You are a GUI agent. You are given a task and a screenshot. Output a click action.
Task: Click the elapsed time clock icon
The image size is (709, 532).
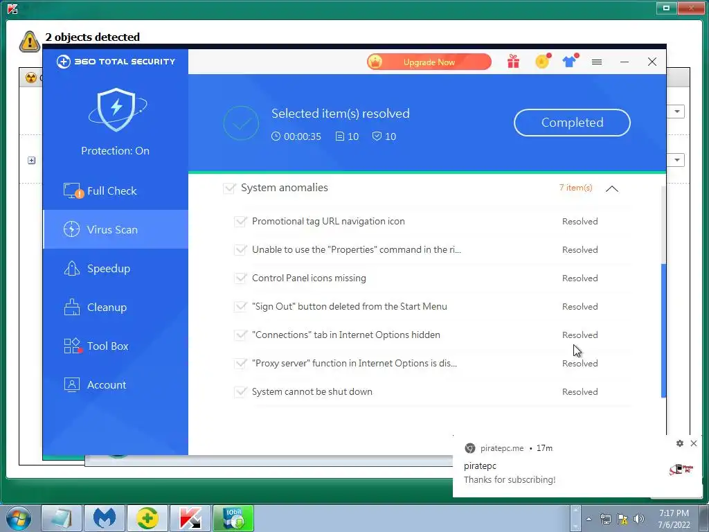coord(276,136)
